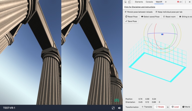The image size is (192, 111).
Task: Open the Elements tab
Action: 139,2
